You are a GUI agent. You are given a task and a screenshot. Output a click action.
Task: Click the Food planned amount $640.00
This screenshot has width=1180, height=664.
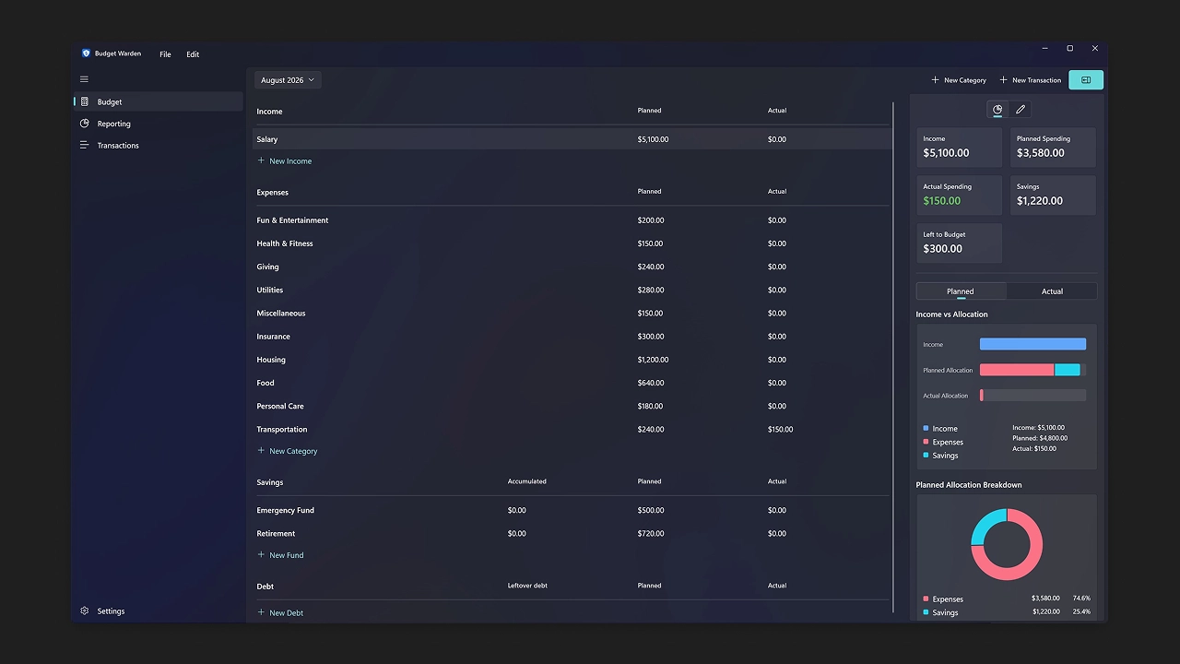(x=650, y=383)
